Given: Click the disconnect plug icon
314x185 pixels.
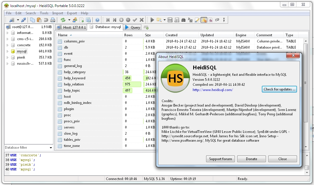Looking at the screenshot, I should [x=23, y=20].
